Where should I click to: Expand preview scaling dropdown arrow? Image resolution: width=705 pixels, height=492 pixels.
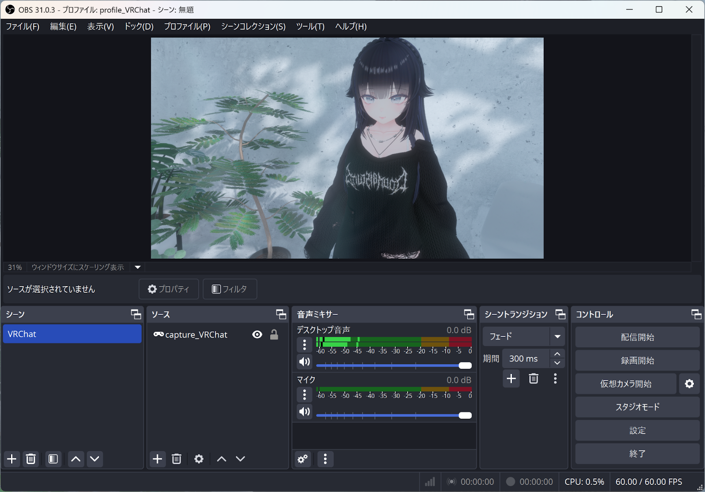pos(137,267)
